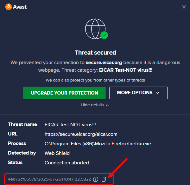Click the Threat secured heading
This screenshot has height=185, width=190.
95,53
